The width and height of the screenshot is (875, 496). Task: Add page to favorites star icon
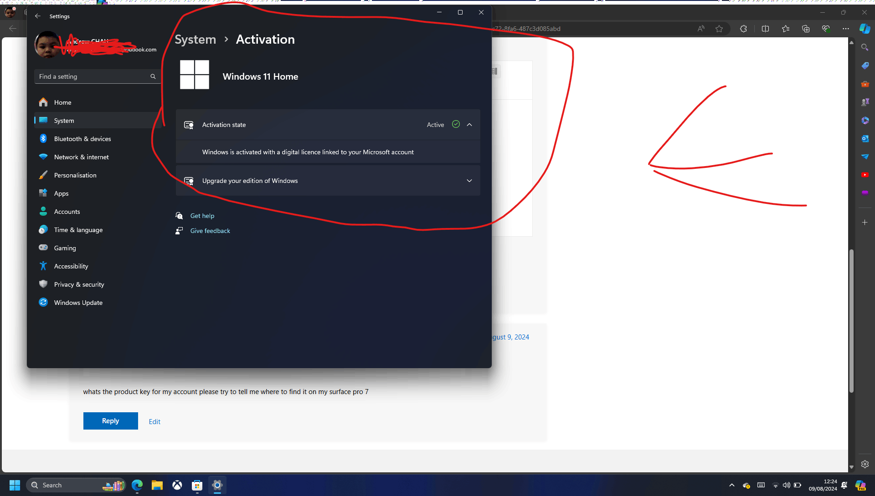coord(719,29)
